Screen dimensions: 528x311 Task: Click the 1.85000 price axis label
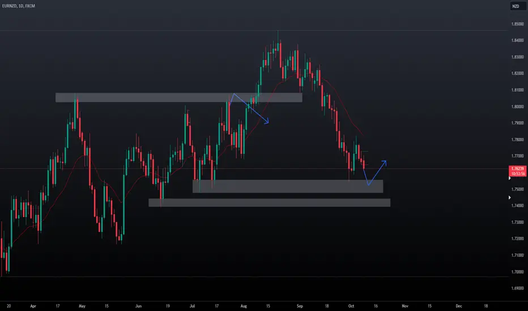point(518,24)
